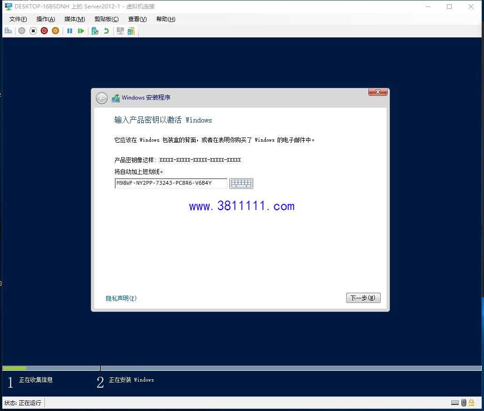Click the 正在收集信息 step label
The image size is (484, 411).
(x=36, y=380)
